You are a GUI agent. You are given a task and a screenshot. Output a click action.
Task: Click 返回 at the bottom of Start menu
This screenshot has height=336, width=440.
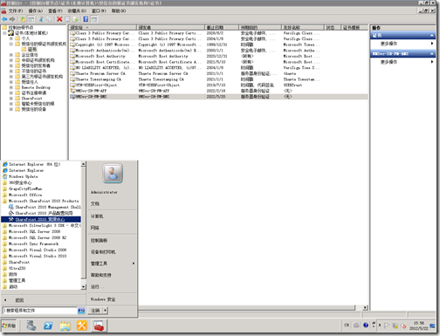point(20,300)
